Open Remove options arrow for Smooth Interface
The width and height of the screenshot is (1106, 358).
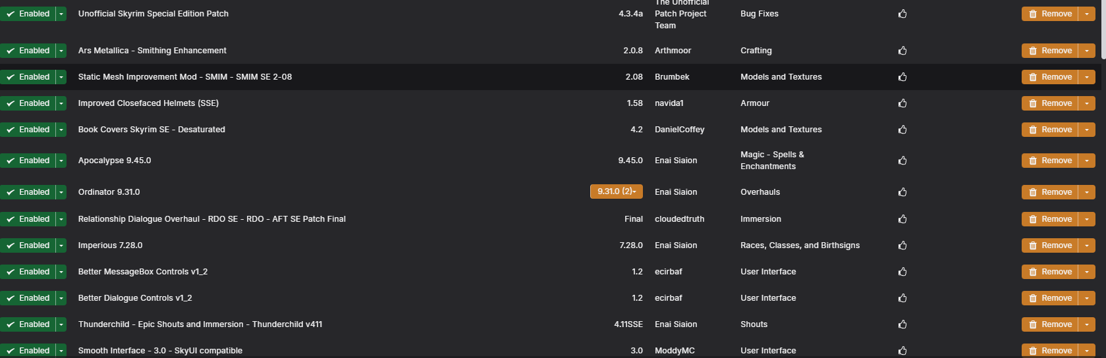click(1087, 351)
